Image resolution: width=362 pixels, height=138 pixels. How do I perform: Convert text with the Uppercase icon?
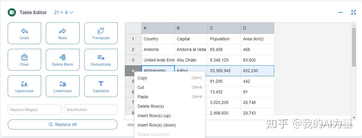point(24,84)
